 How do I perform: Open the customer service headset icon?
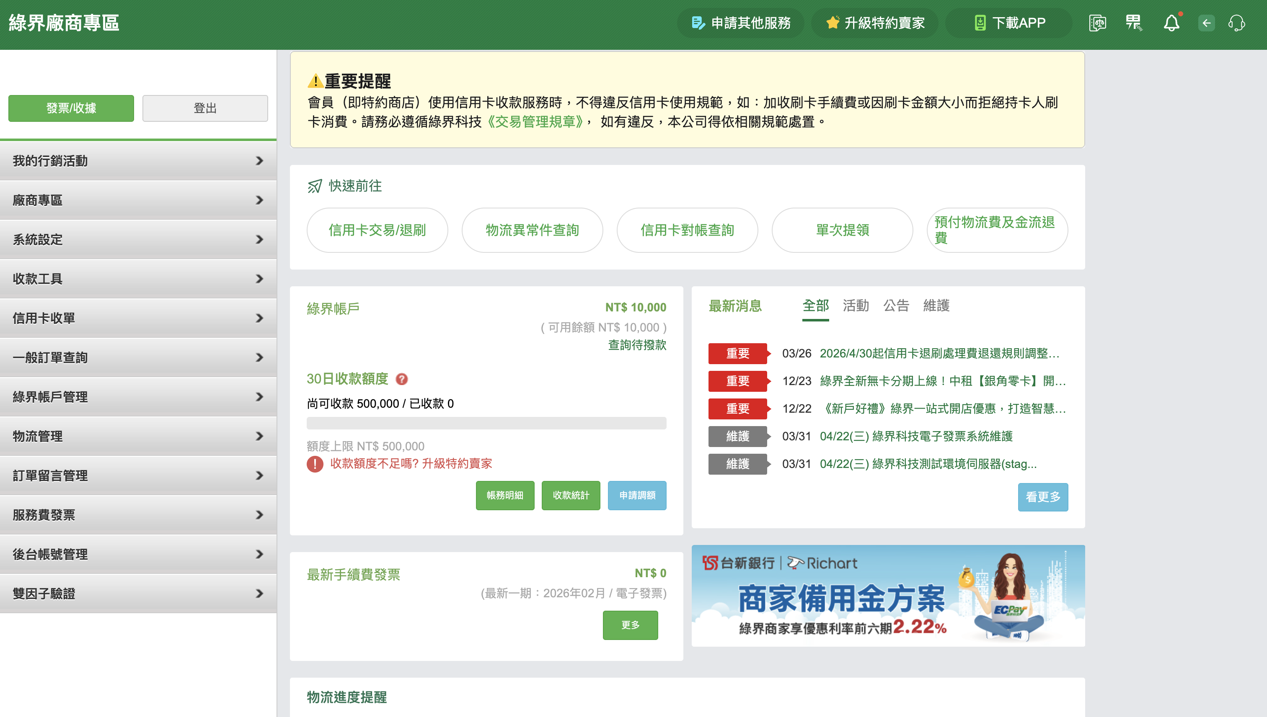1239,23
